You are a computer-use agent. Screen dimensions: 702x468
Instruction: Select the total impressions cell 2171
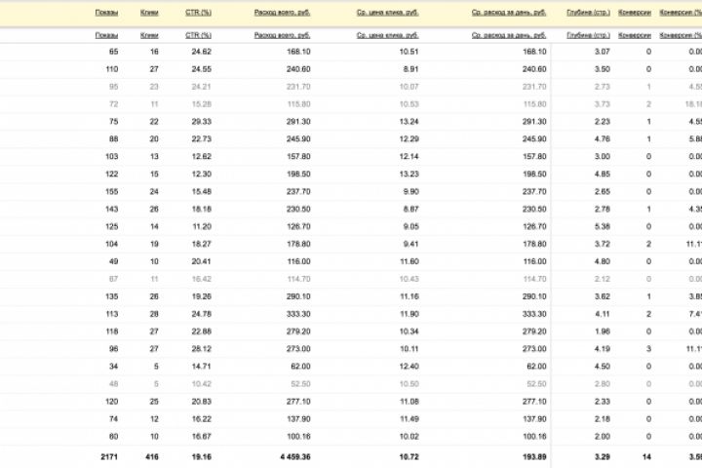(107, 455)
